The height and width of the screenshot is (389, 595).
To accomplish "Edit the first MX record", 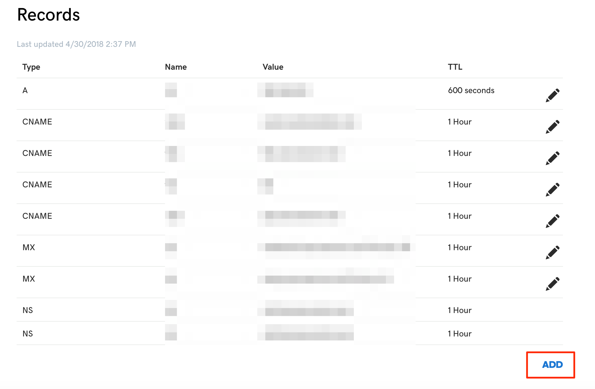I will 552,252.
